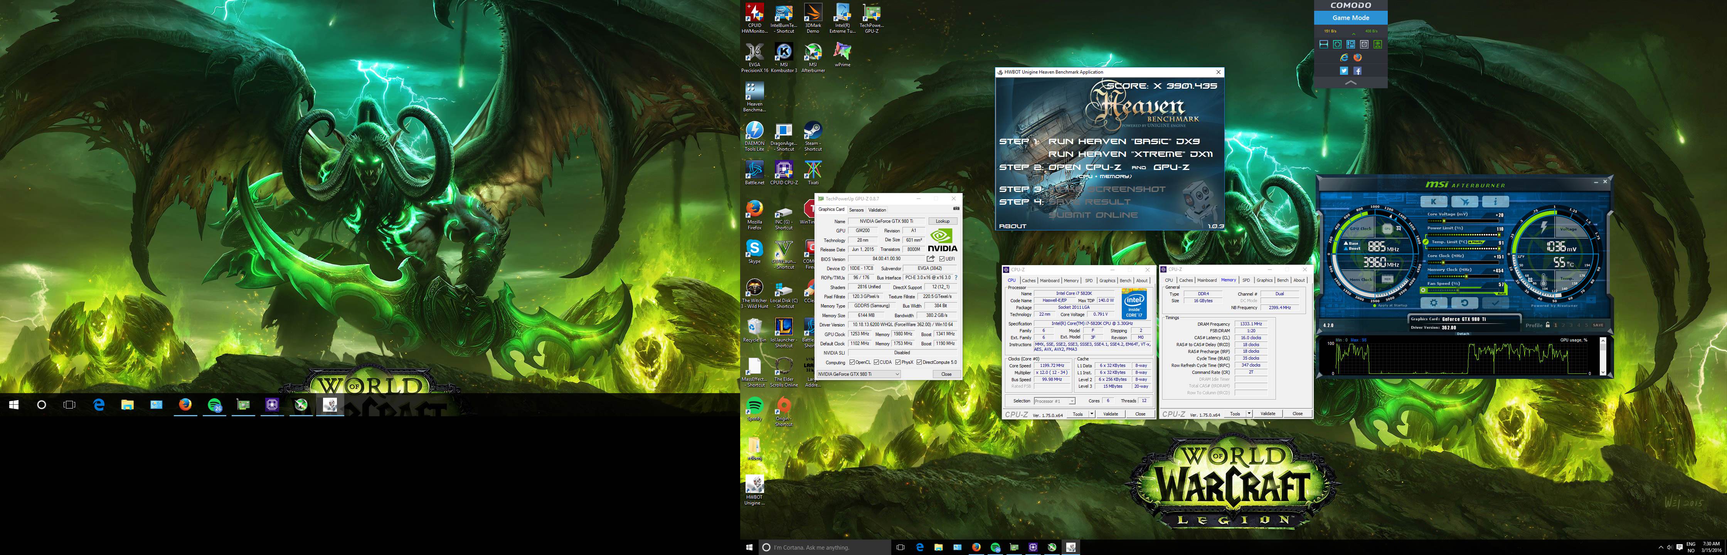Toggle the OpenCL checkbox in GPU-Z
This screenshot has height=555, width=1727.
point(852,363)
